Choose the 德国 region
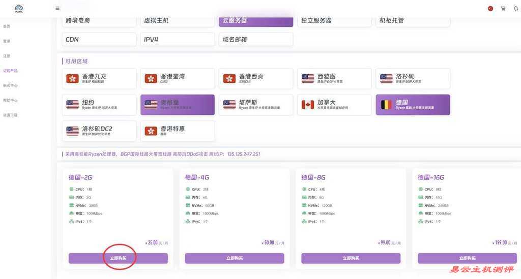 [413, 105]
